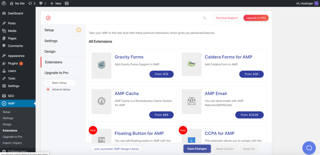This screenshot has width=320, height=155.
Task: Open My Site home icon
Action: pos(12,3)
